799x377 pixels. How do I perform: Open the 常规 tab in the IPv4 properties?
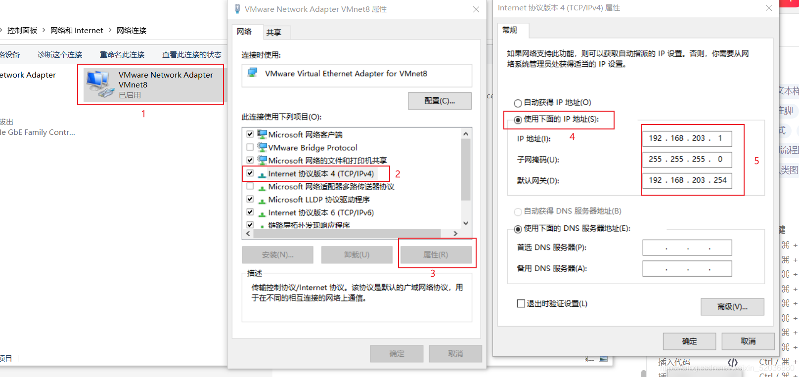pos(510,30)
